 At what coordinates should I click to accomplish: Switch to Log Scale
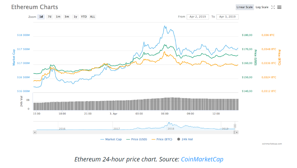pos(262,7)
